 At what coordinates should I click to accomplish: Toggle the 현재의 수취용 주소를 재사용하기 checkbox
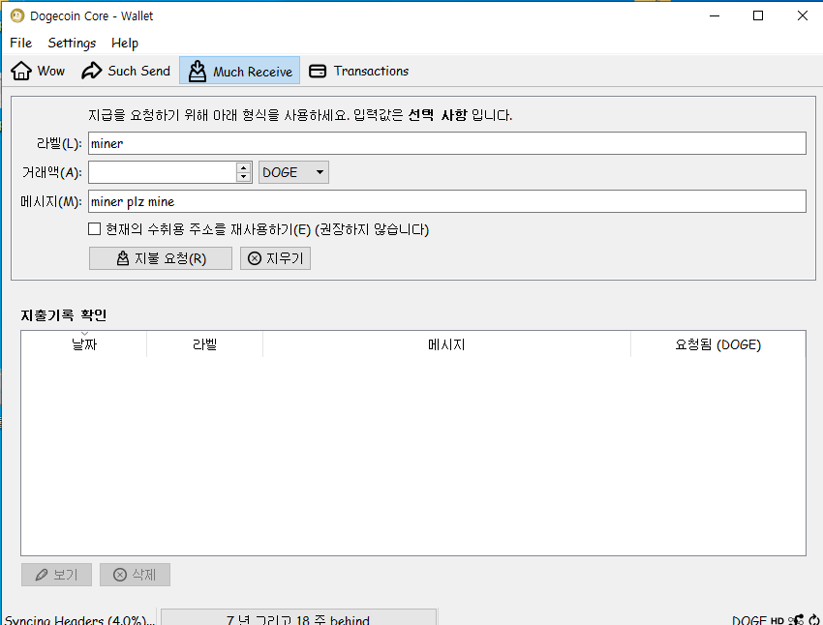(x=95, y=229)
